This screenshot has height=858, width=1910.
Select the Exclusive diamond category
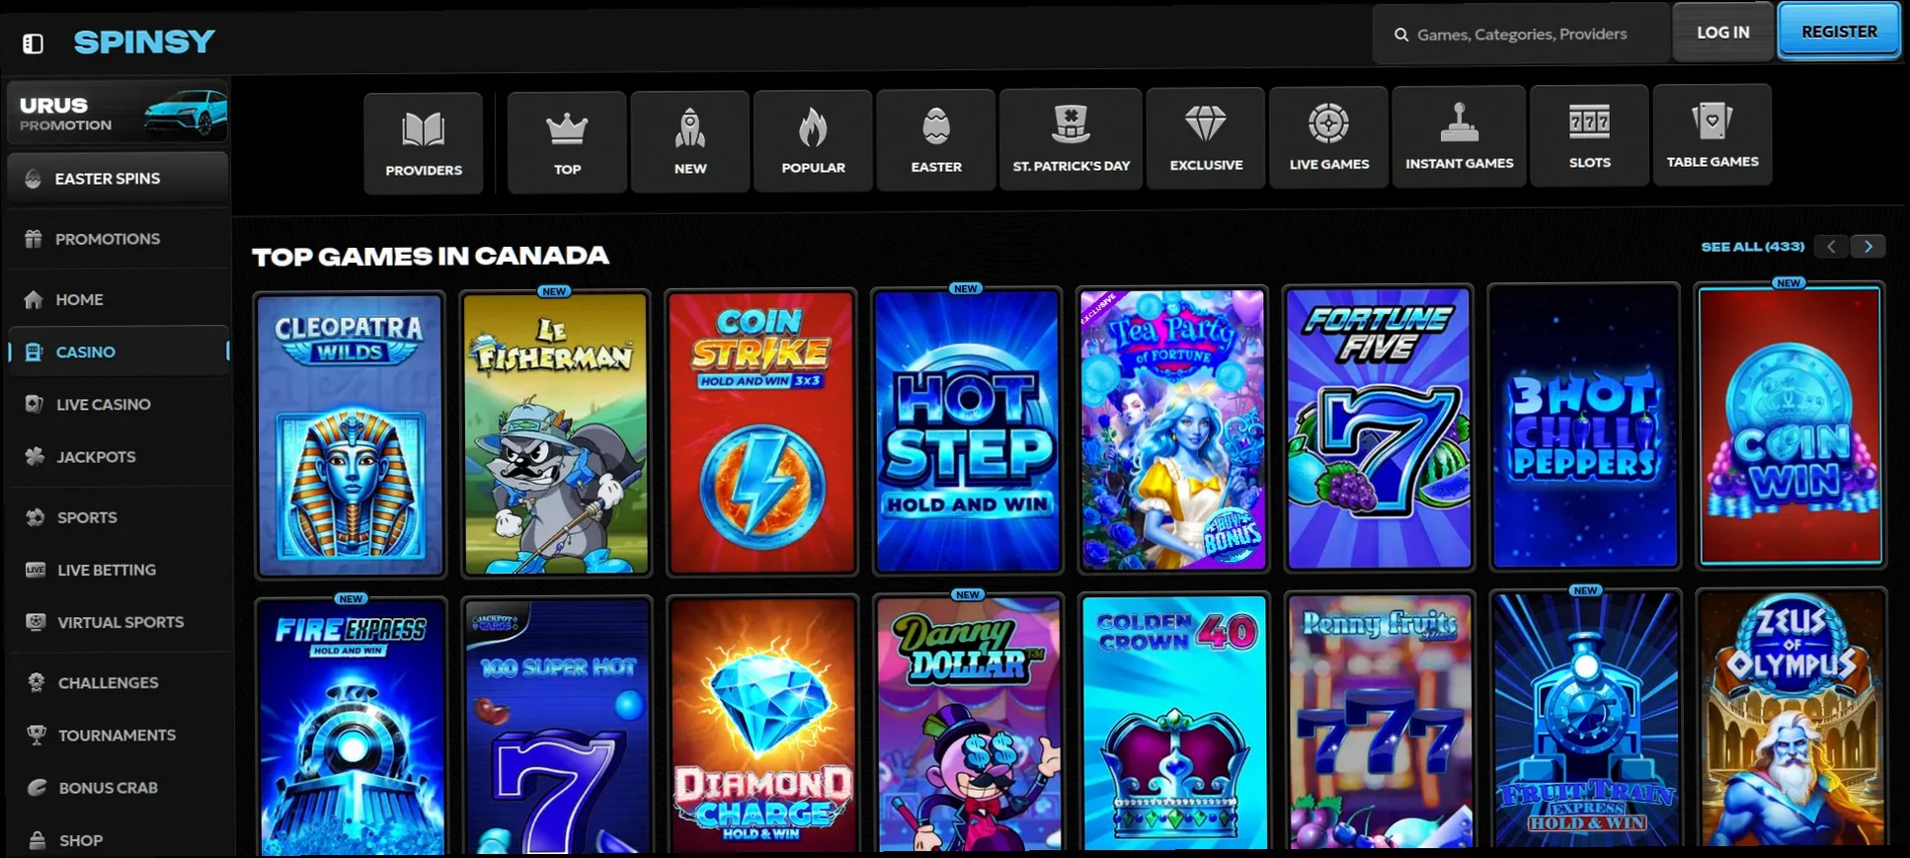pyautogui.click(x=1206, y=137)
